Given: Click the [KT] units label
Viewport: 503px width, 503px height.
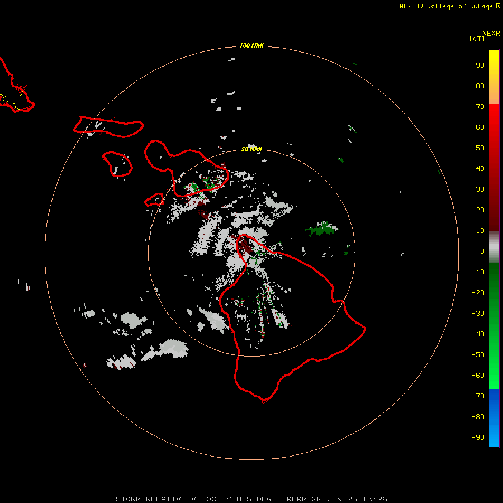Looking at the screenshot, I should (477, 39).
